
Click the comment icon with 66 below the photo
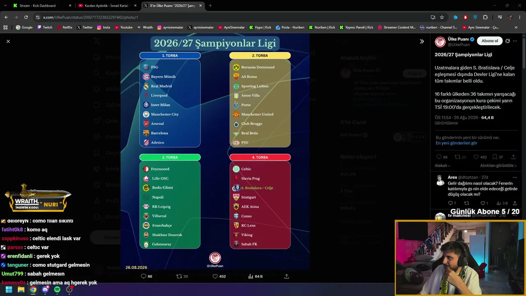click(143, 276)
